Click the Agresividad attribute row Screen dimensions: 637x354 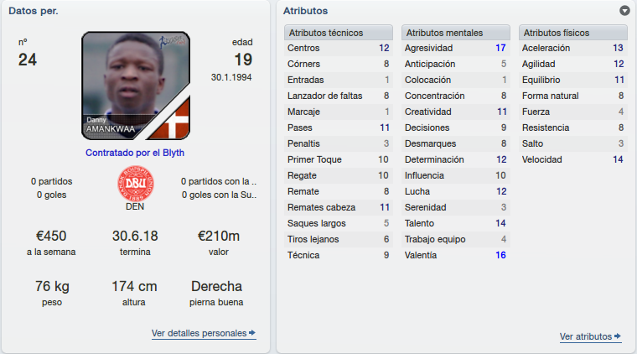pyautogui.click(x=456, y=48)
